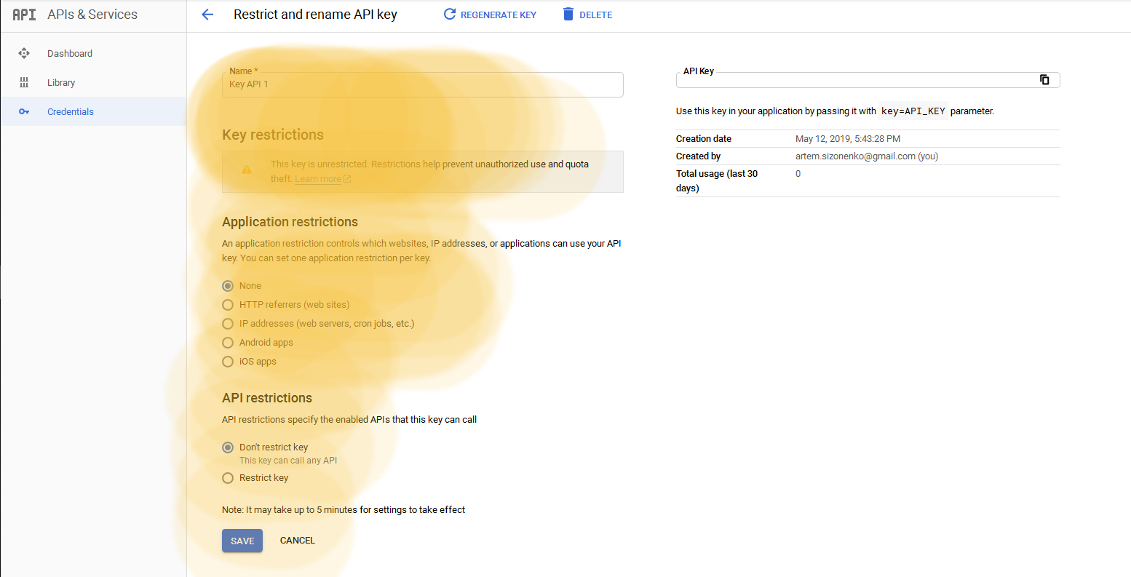Copy the API key to clipboard
The width and height of the screenshot is (1131, 577).
[1045, 79]
